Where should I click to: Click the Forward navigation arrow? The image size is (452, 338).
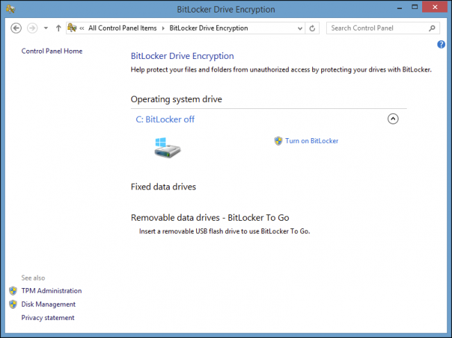[32, 28]
